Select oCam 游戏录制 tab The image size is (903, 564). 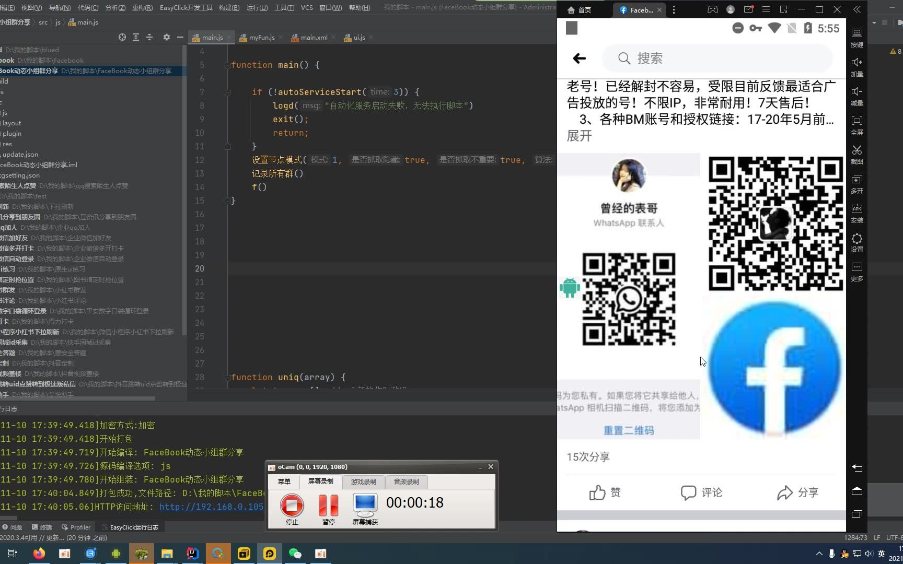coord(363,481)
